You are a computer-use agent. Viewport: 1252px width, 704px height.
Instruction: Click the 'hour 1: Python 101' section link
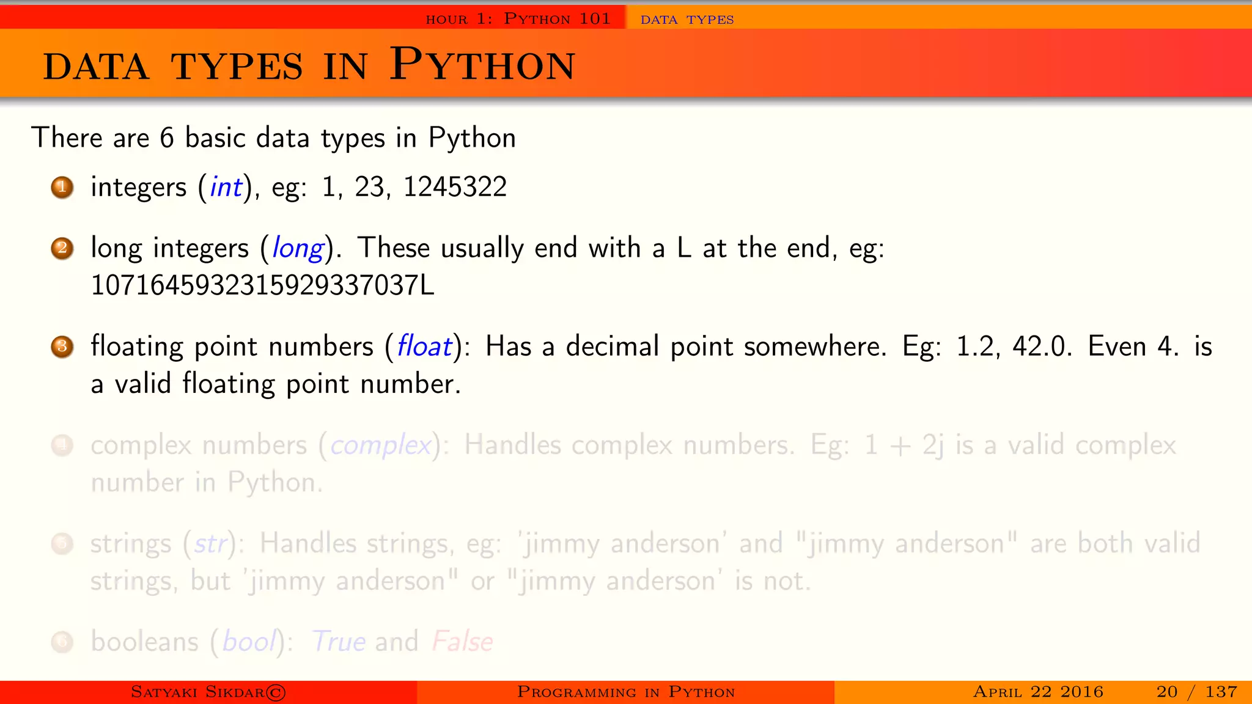518,19
